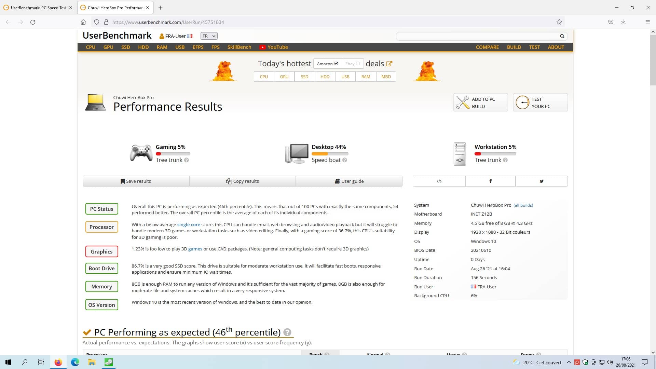This screenshot has width=656, height=369.
Task: Click the desktop computer icon
Action: [x=297, y=153]
